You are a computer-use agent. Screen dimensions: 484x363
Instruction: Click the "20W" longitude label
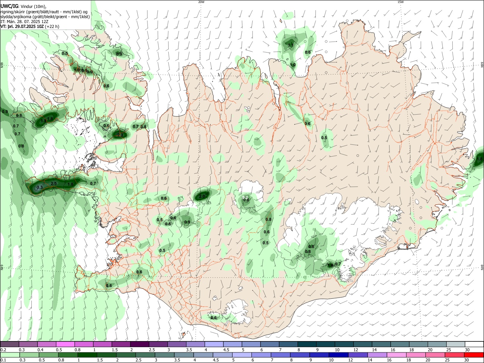click(201, 2)
